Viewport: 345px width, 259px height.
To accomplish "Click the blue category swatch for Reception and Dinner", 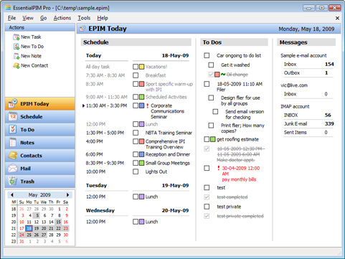I will pyautogui.click(x=141, y=154).
